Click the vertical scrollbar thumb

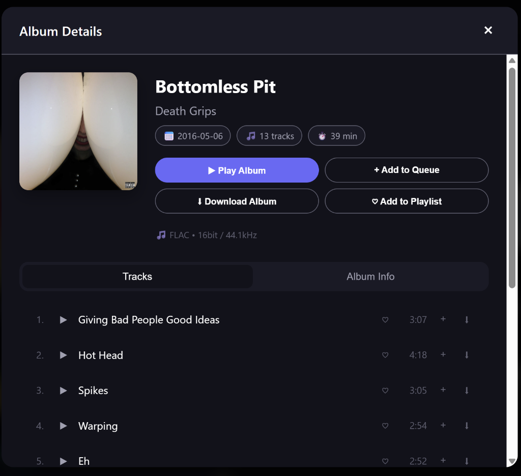[x=512, y=177]
